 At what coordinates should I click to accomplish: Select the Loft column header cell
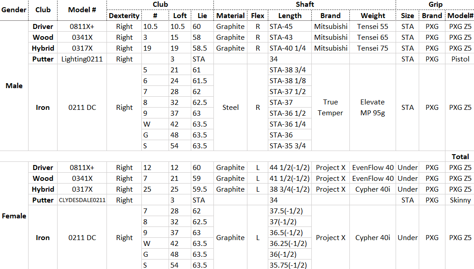pos(180,15)
